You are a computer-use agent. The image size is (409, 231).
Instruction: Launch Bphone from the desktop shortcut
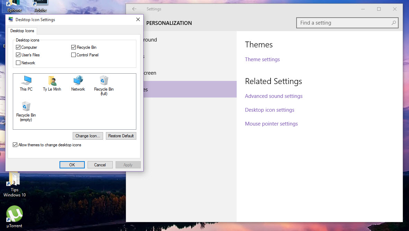pos(14,5)
